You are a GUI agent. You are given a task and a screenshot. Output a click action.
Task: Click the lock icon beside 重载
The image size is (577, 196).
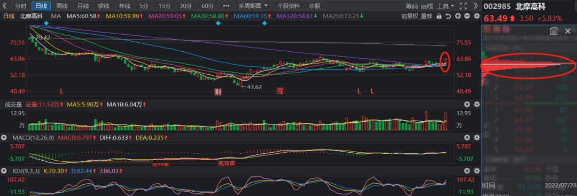coord(439,16)
